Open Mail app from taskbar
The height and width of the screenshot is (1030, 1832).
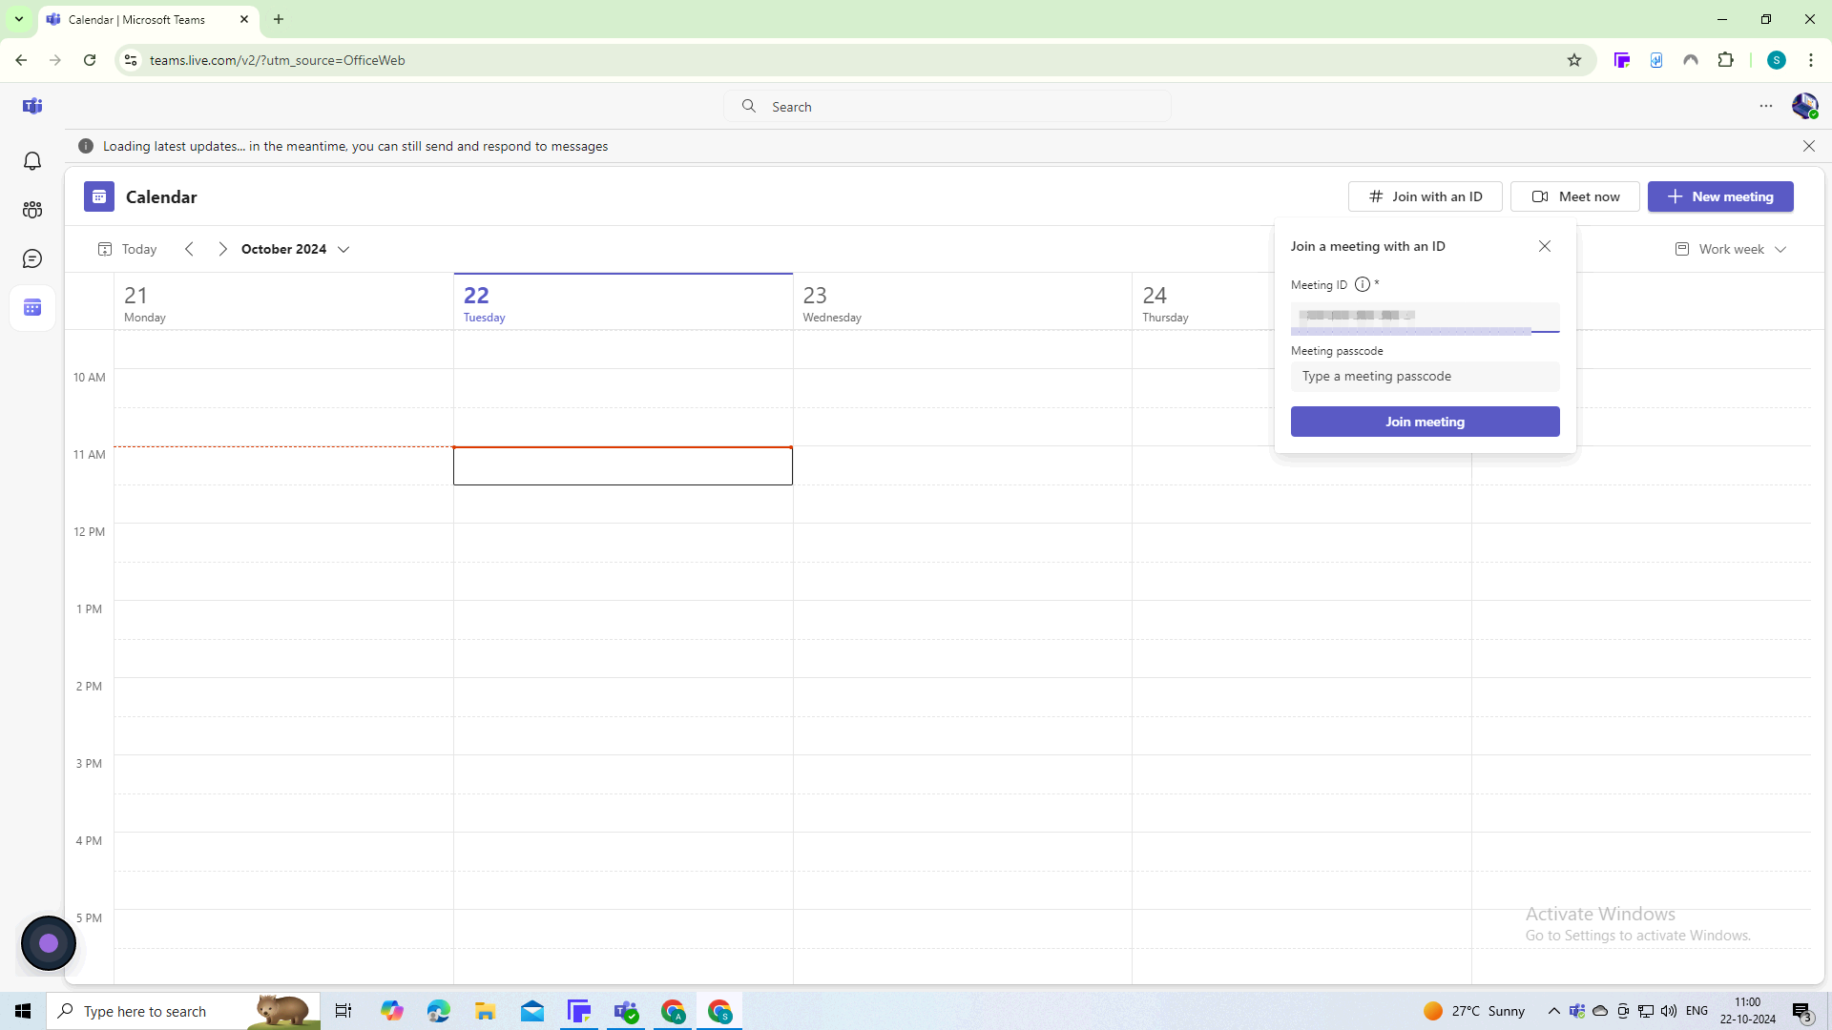(x=532, y=1011)
